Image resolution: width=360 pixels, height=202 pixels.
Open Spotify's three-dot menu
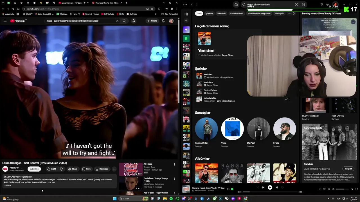[185, 4]
